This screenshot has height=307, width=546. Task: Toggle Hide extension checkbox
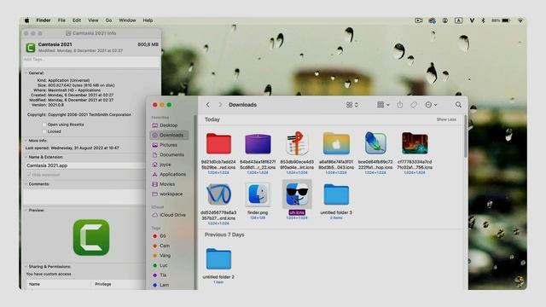29,175
